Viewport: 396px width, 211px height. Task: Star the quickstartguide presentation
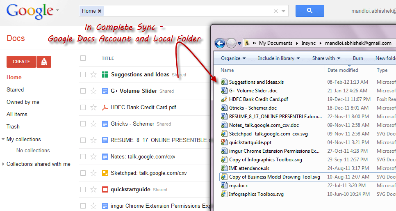[x=93, y=190]
